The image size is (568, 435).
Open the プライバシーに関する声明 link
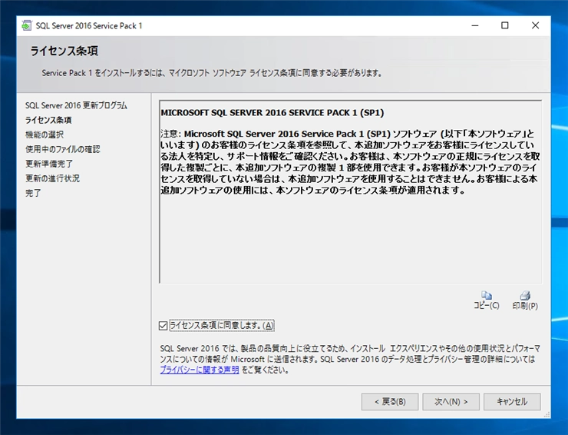pos(200,370)
